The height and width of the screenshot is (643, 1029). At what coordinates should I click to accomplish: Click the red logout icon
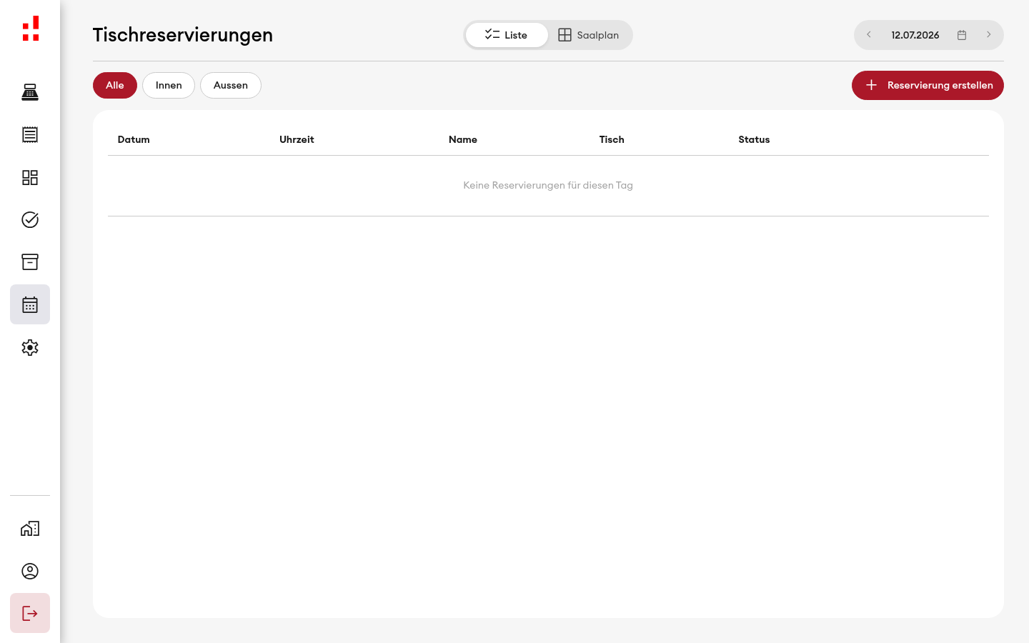(30, 613)
